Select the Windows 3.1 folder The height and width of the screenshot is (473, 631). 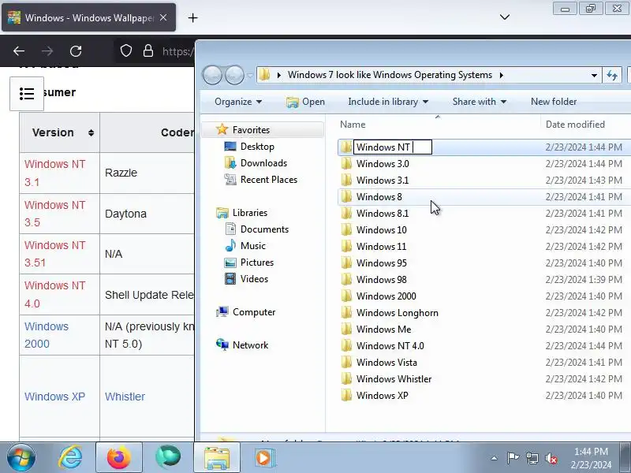click(x=383, y=181)
